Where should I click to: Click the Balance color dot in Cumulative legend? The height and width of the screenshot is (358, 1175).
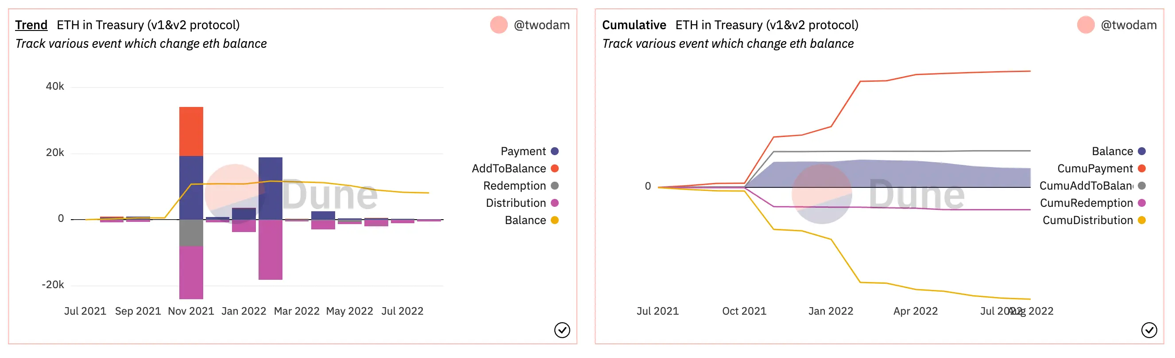[1142, 151]
